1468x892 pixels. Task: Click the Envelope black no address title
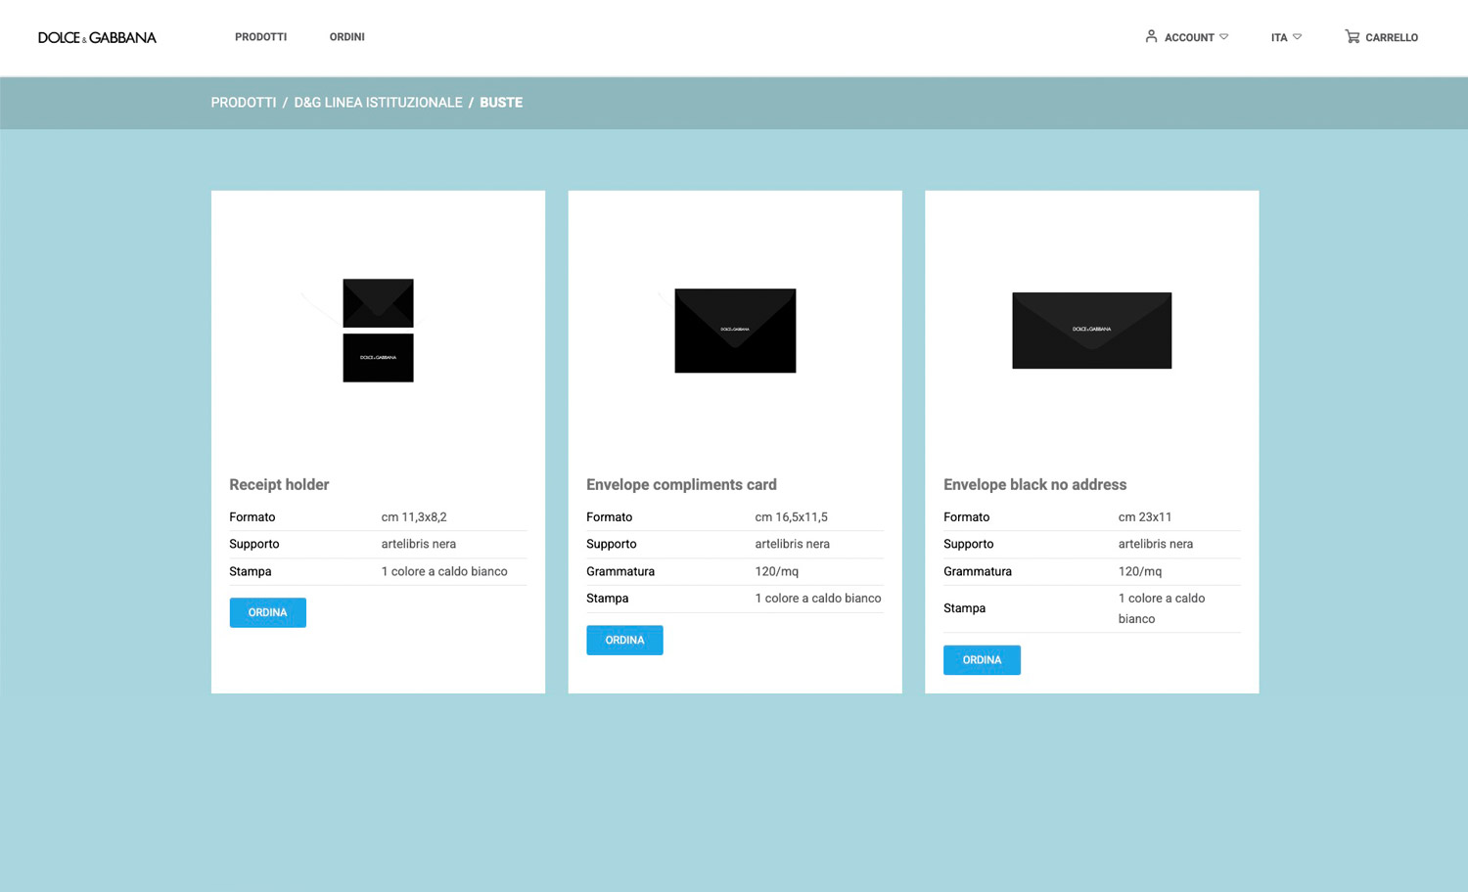(x=1034, y=484)
